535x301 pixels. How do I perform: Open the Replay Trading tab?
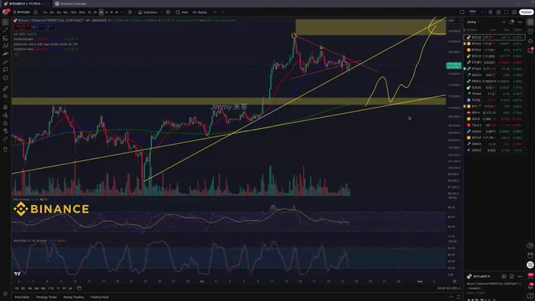73,297
